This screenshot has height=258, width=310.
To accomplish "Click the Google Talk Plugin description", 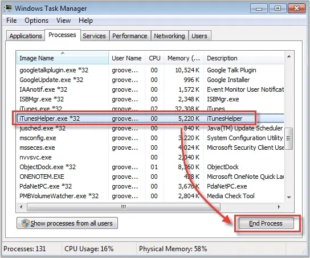I will point(231,70).
